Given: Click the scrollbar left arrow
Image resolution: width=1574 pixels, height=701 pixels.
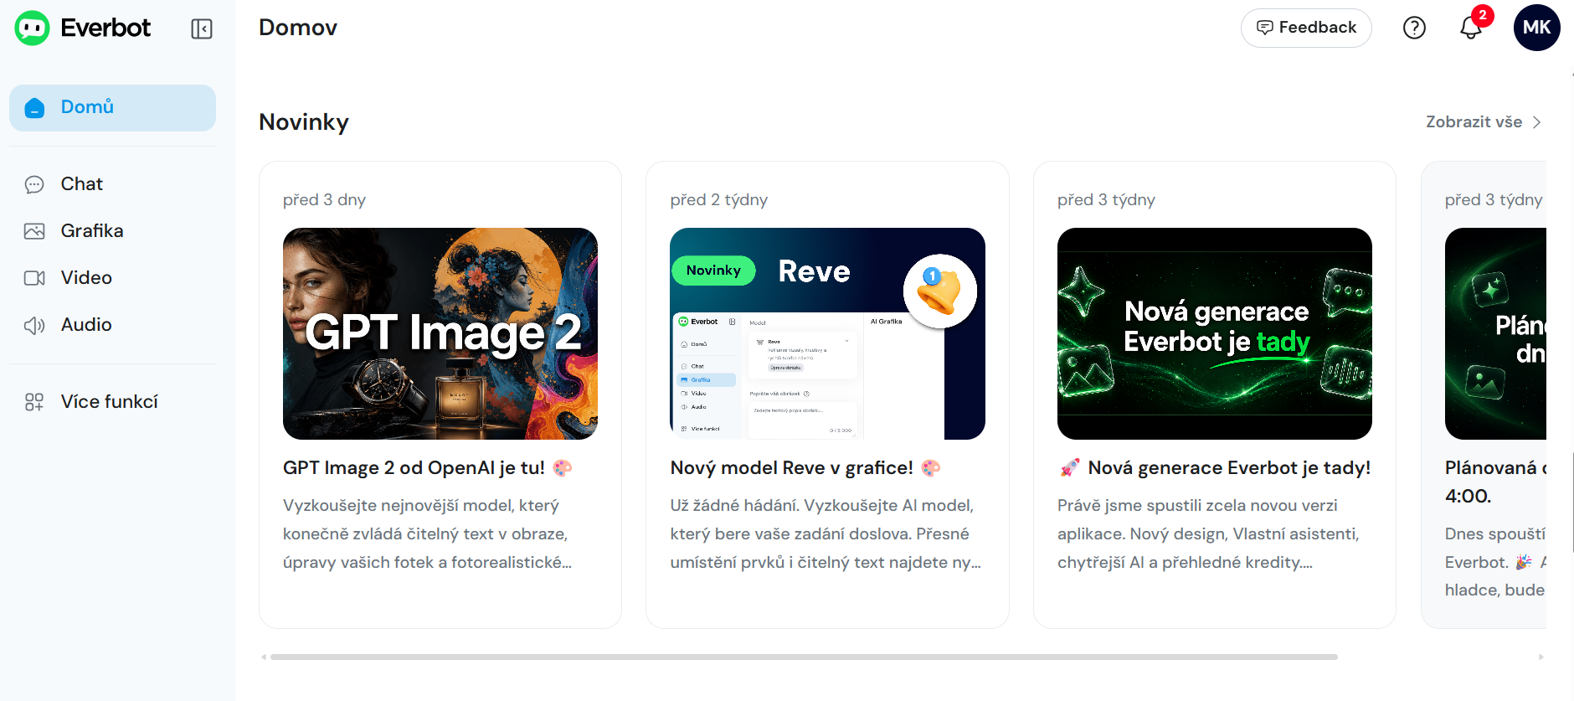Looking at the screenshot, I should pyautogui.click(x=264, y=657).
